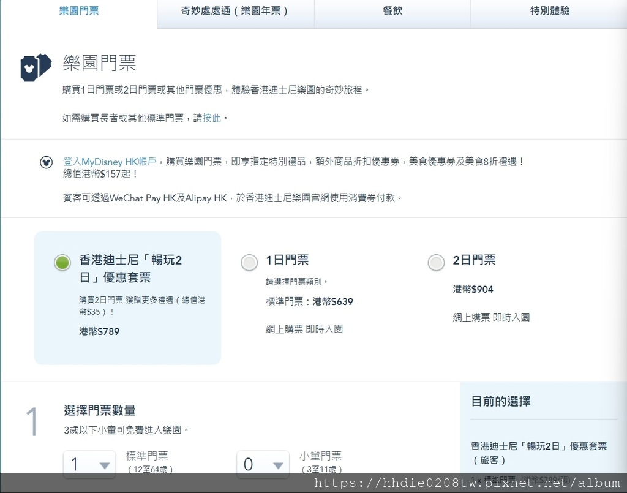Follow the 按此 link for senior tickets
This screenshot has width=627, height=493.
[211, 118]
